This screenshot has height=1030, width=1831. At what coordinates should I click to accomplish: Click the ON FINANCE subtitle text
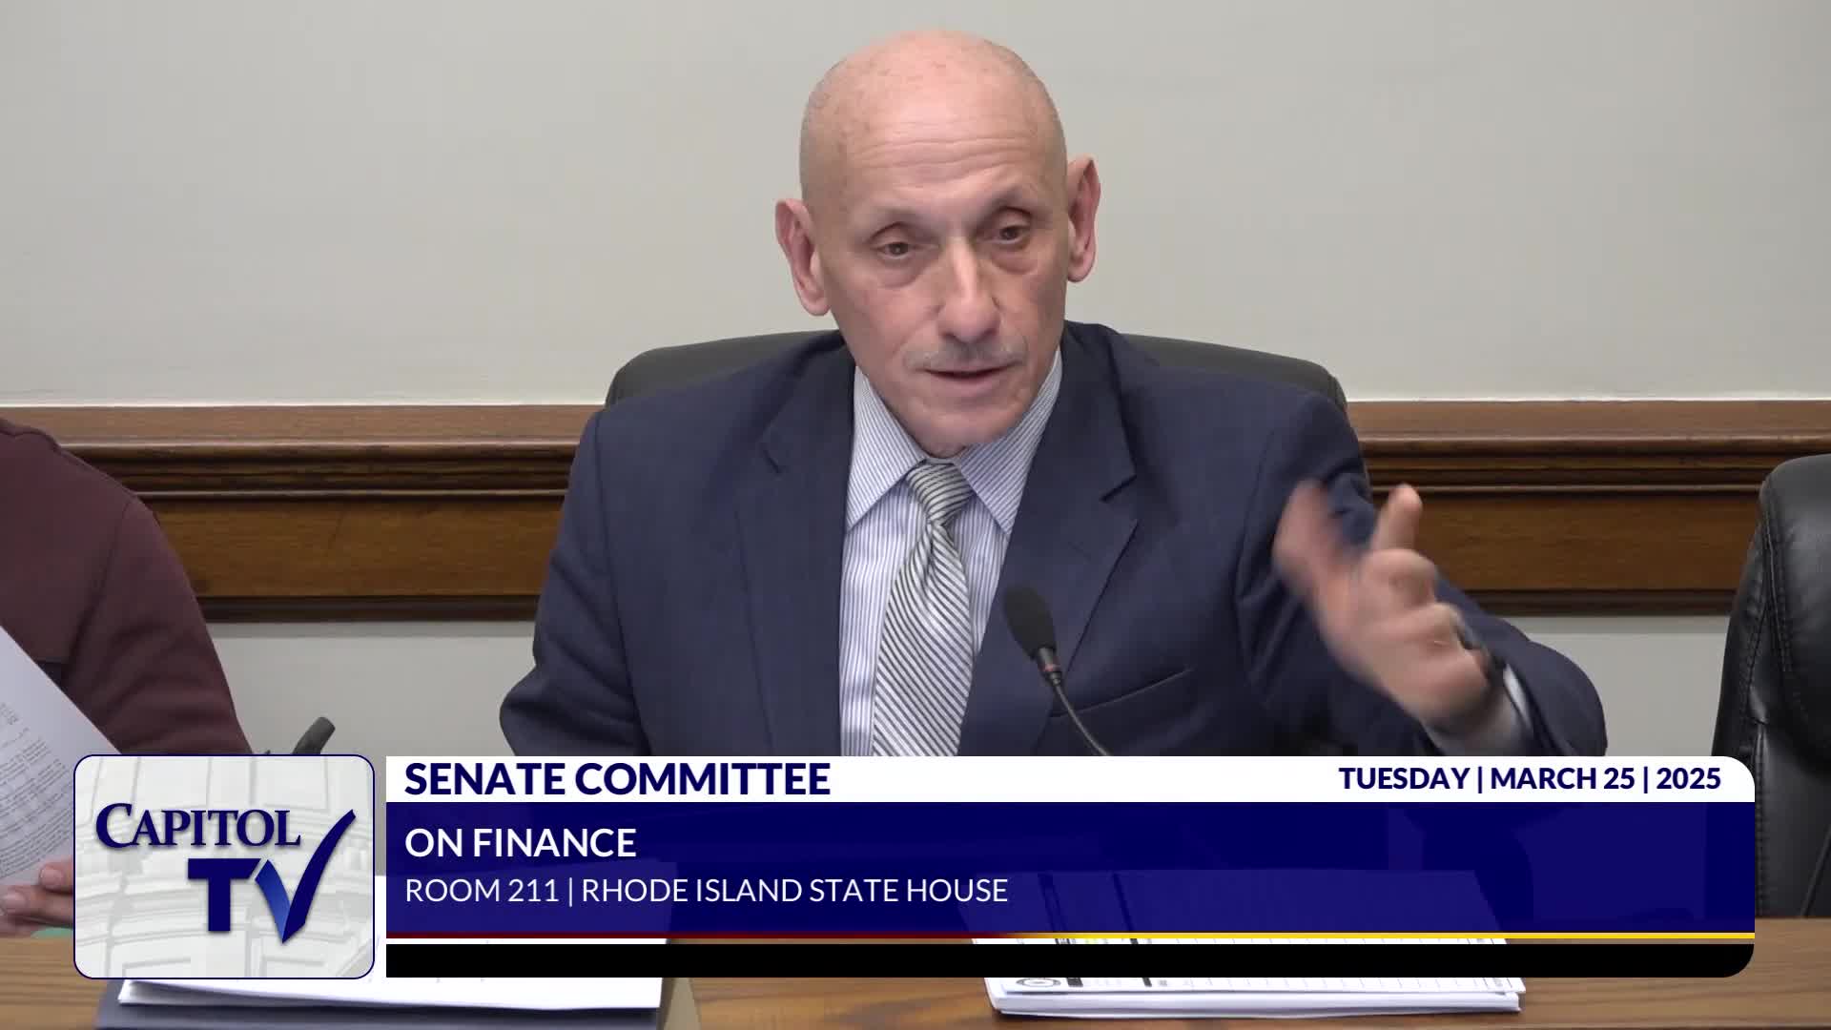520,843
